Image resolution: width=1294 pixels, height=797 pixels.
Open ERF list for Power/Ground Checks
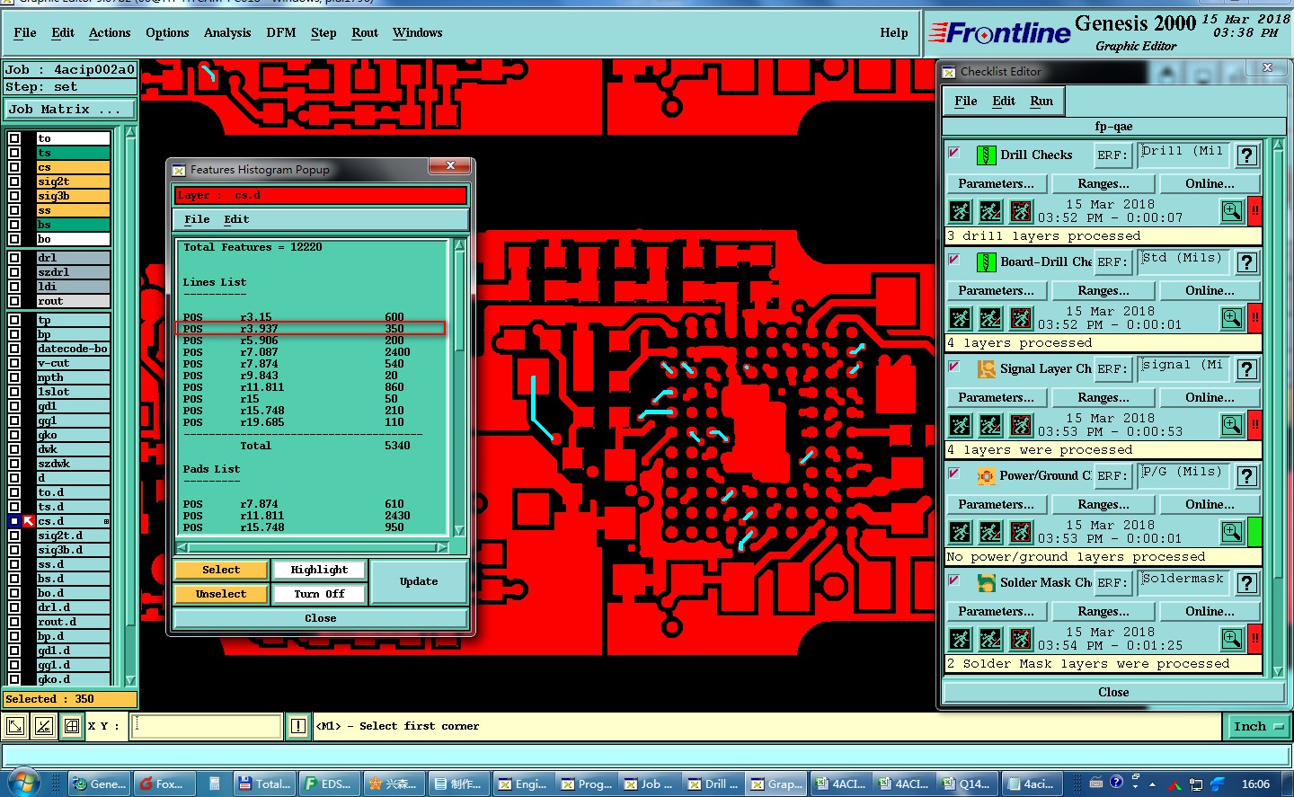[x=1112, y=476]
